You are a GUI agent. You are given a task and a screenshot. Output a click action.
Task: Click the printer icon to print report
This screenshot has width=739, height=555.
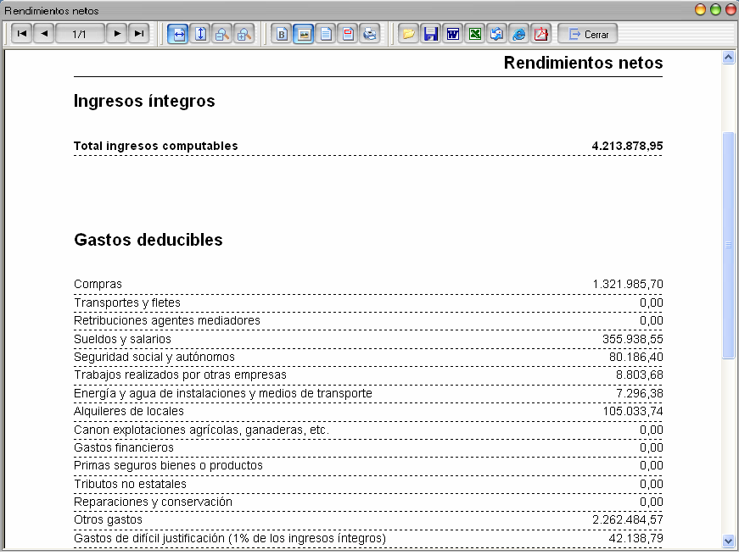click(370, 35)
